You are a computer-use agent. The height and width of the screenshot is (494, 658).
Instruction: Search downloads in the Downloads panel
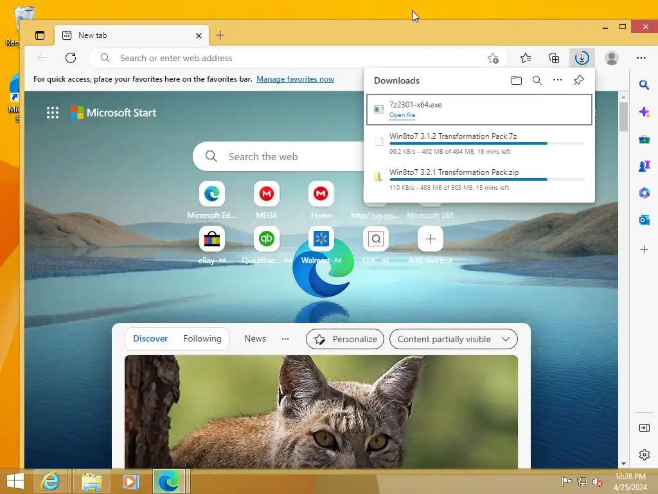537,80
